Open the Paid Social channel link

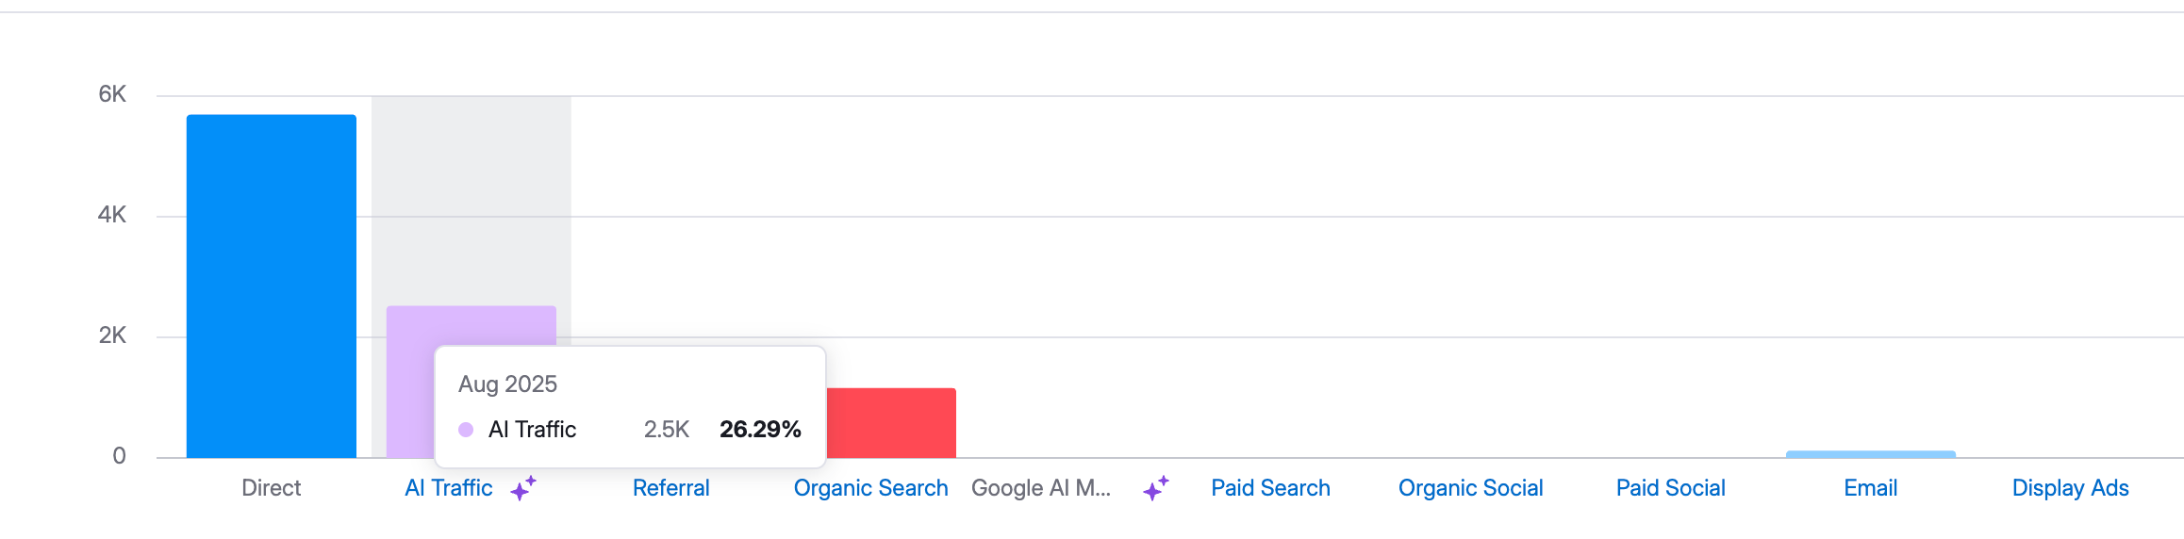point(1670,488)
